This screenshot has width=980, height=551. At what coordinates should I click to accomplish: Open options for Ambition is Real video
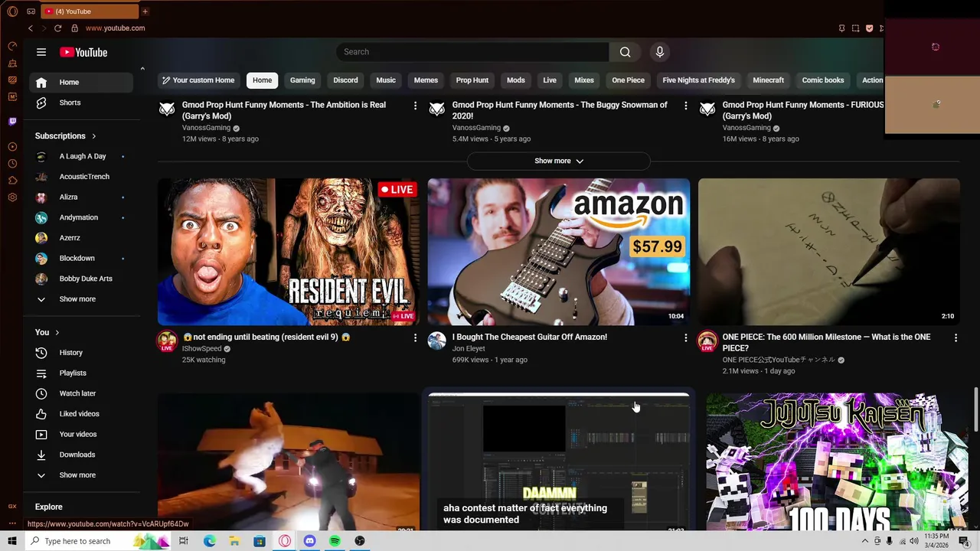(416, 106)
